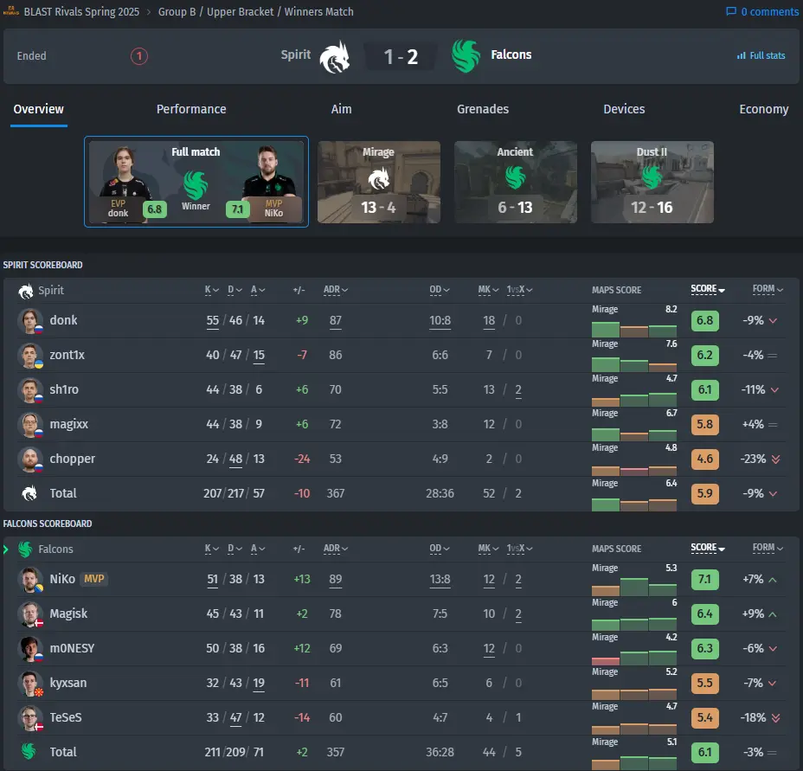Screen dimensions: 803x771
Task: Click chopper's double-down form arrow
Action: coord(776,459)
